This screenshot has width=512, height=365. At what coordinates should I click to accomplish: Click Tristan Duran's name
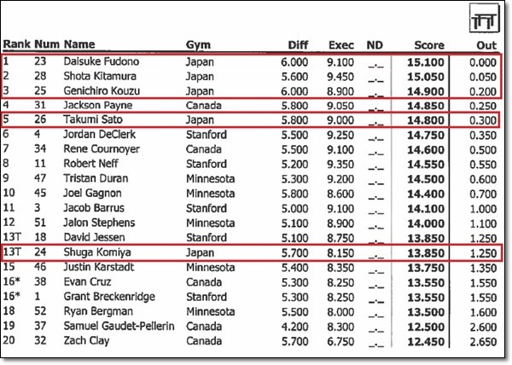96,178
